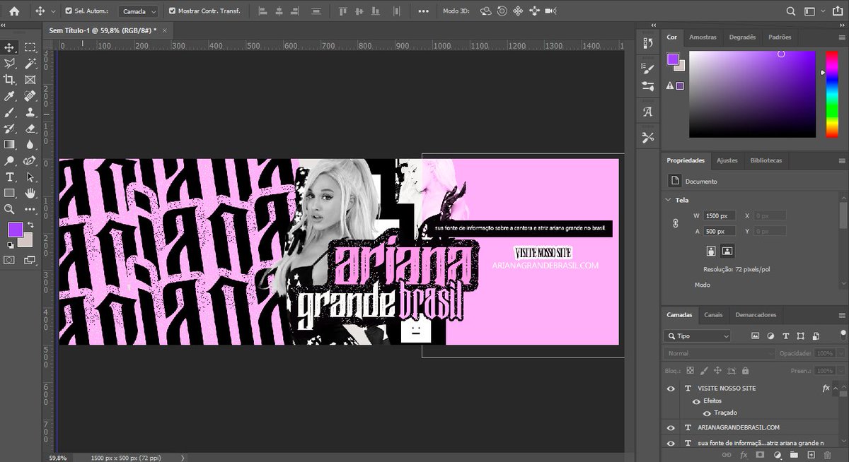Open the Normal blend mode dropdown
Screen dimensions: 849x462
720,353
